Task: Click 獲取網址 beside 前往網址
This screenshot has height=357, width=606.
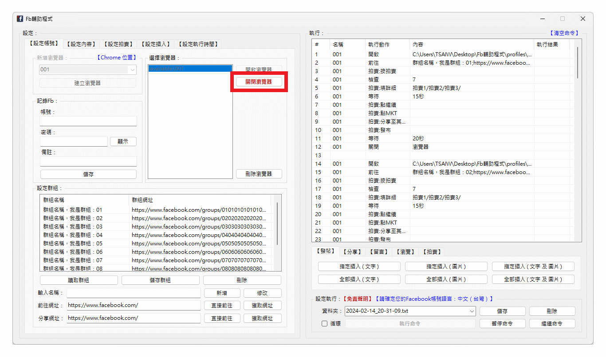Action: (262, 305)
